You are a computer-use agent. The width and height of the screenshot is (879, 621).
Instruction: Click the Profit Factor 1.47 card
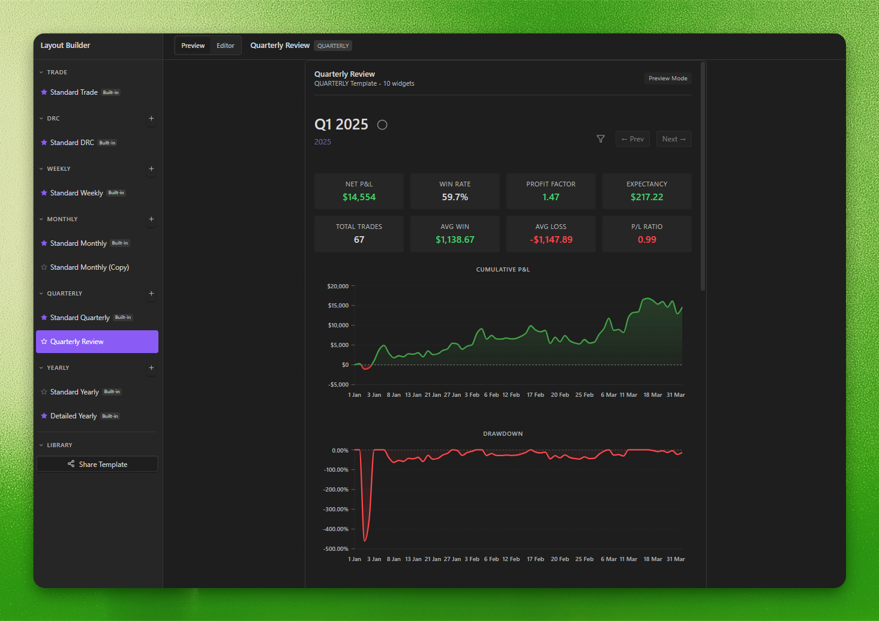coord(551,191)
